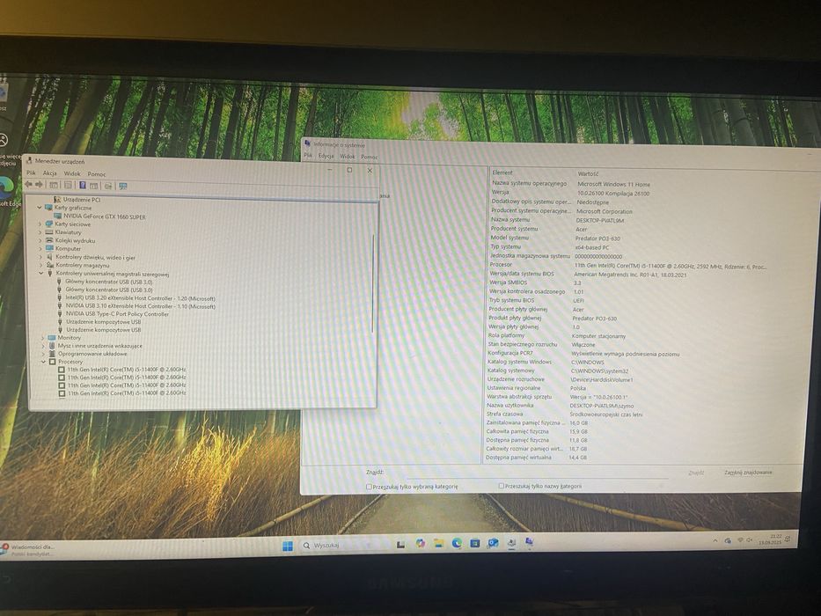Open Akcja menu in Menedżer urządzeń
This screenshot has height=616, width=821.
(50, 173)
